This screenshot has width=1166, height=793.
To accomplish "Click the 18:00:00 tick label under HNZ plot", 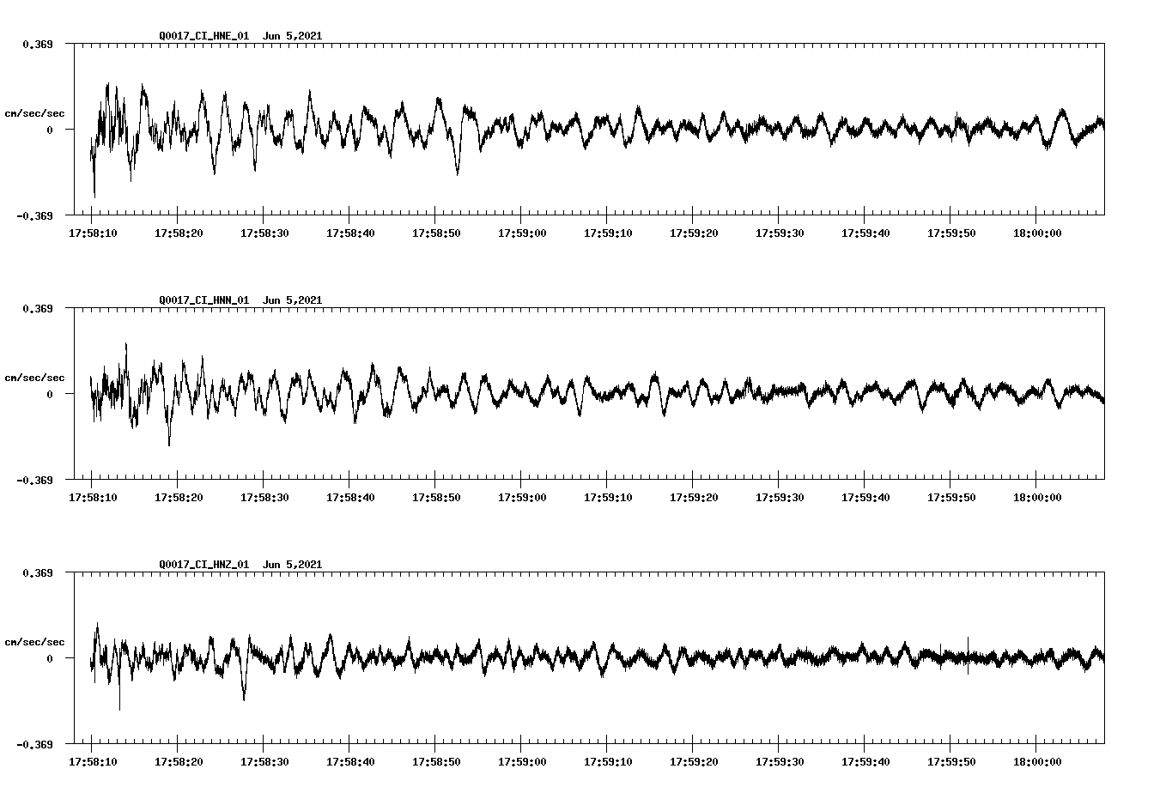I will click(1037, 762).
